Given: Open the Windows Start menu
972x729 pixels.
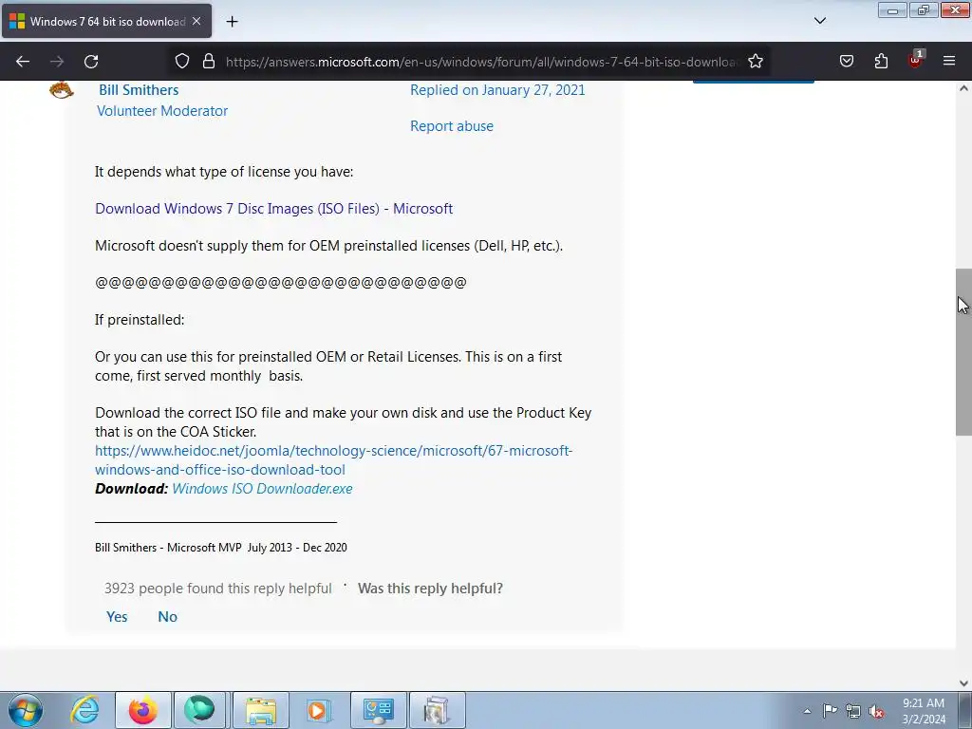Looking at the screenshot, I should click(26, 710).
